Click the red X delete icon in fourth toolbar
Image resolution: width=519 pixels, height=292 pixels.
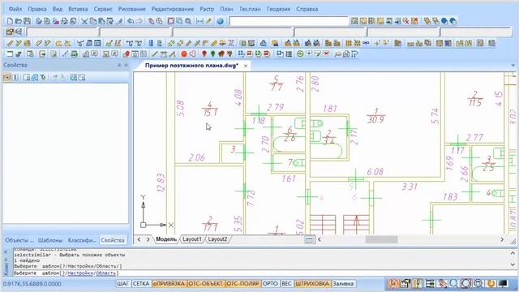326,54
